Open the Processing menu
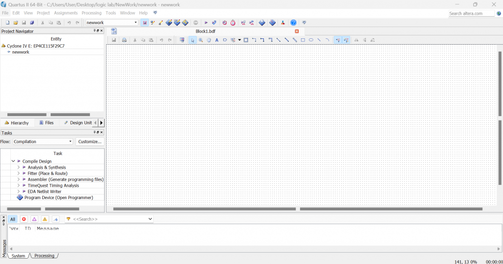503x264 pixels. 91,13
